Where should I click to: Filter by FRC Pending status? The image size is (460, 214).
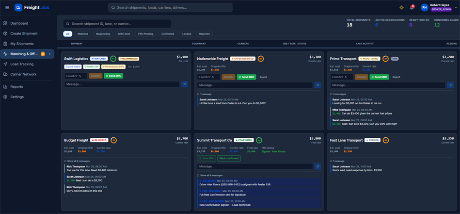146,34
